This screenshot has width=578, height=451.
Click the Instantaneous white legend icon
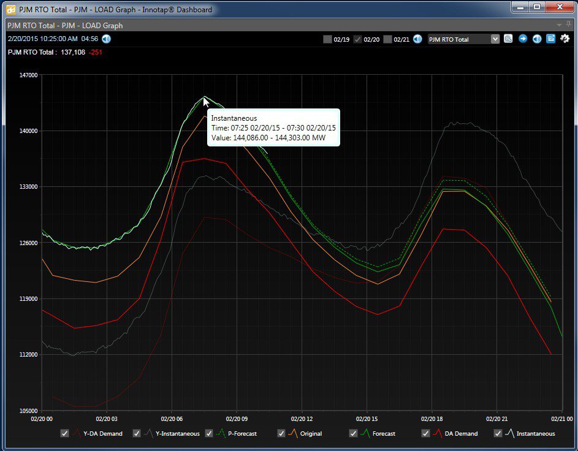point(510,433)
